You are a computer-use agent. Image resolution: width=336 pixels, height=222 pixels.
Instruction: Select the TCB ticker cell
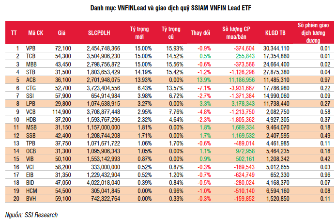[31, 56]
